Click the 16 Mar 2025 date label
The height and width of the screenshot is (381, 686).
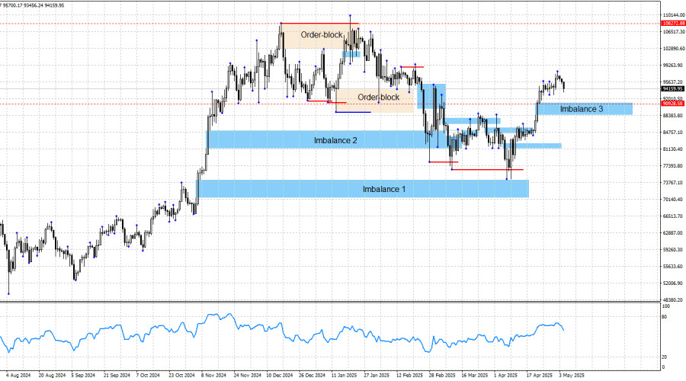pyautogui.click(x=475, y=376)
